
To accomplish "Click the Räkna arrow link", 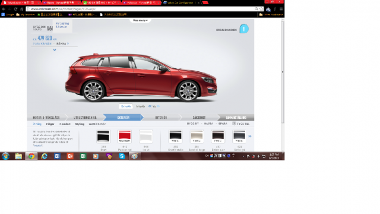I will 62,43.
